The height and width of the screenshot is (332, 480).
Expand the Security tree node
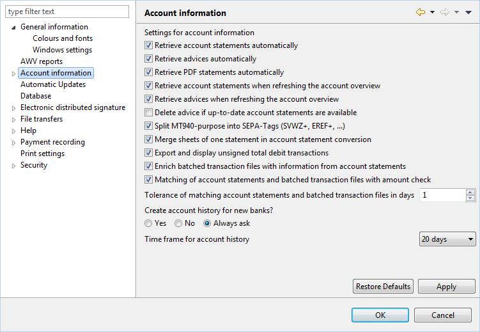pos(13,166)
